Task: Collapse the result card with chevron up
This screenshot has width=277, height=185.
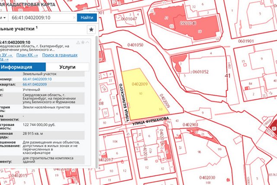Action: [87, 42]
